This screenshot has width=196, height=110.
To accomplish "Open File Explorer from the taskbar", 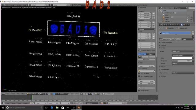I will 57,108.
